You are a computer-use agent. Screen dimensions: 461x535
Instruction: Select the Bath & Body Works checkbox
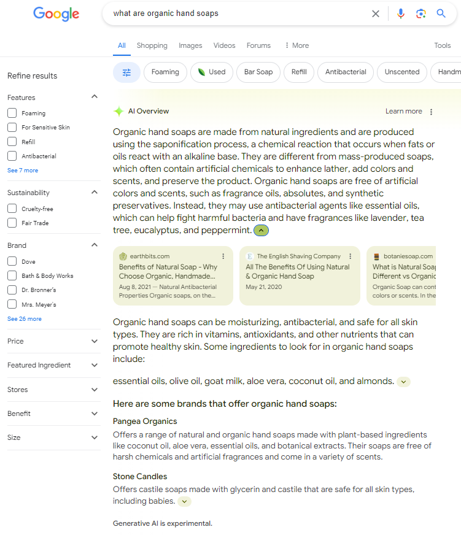pos(12,275)
